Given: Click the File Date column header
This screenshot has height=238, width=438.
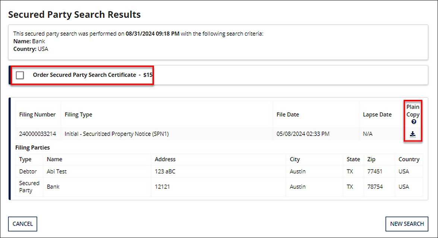Looking at the screenshot, I should point(287,114).
